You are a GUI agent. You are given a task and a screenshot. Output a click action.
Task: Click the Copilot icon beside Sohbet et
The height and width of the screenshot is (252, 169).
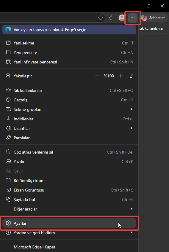click(x=144, y=18)
